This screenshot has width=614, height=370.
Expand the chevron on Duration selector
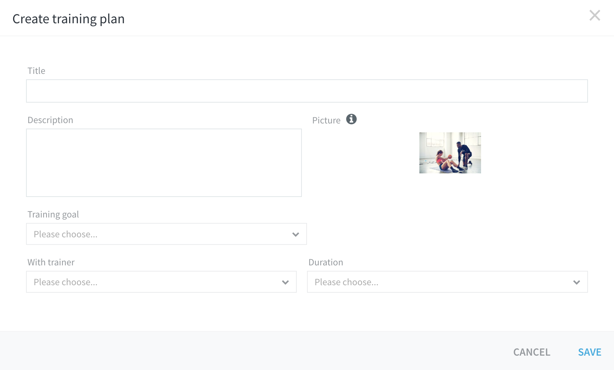(x=577, y=282)
